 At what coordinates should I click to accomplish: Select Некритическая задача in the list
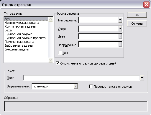(26, 23)
